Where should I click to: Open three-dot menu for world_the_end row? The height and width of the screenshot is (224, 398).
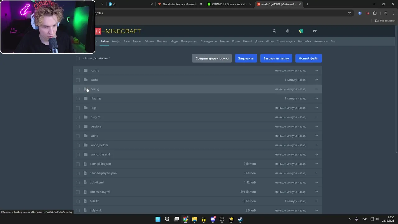(x=317, y=154)
